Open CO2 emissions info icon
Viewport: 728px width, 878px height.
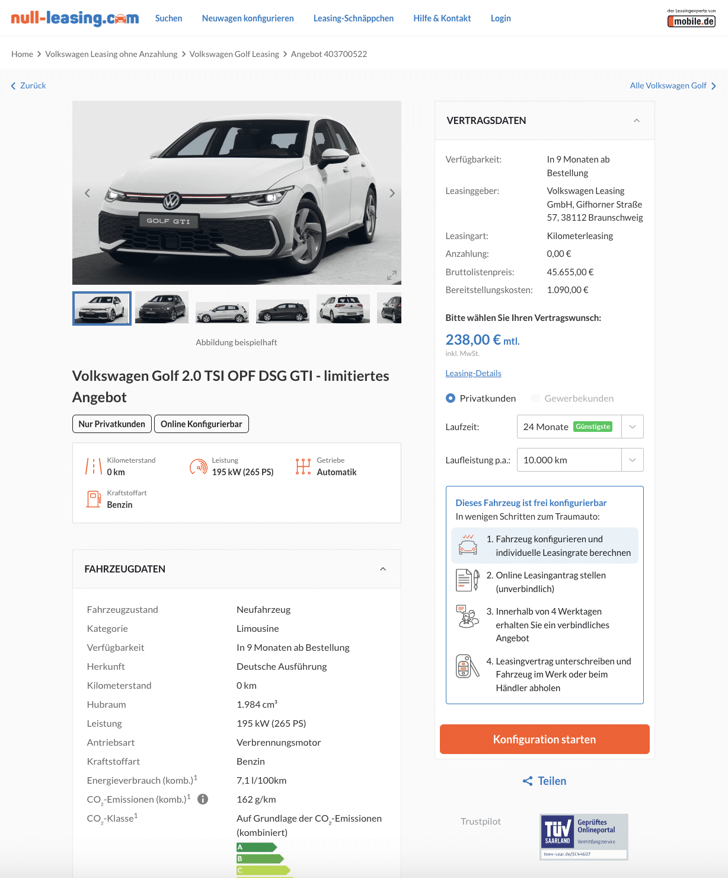203,799
